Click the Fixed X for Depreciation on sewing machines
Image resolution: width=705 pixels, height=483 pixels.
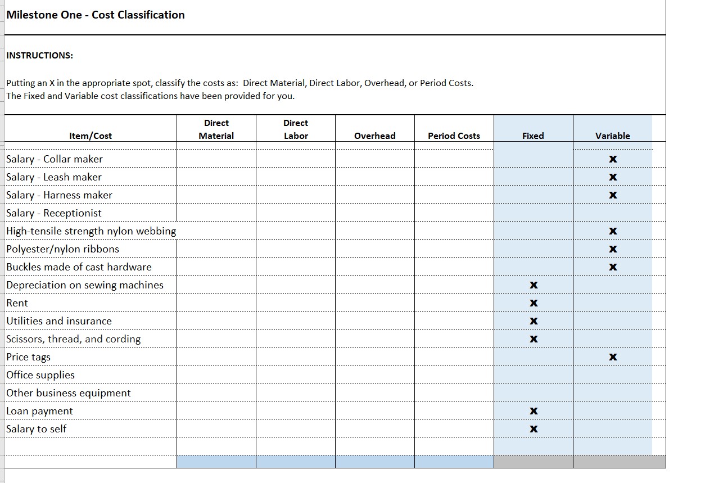point(532,285)
